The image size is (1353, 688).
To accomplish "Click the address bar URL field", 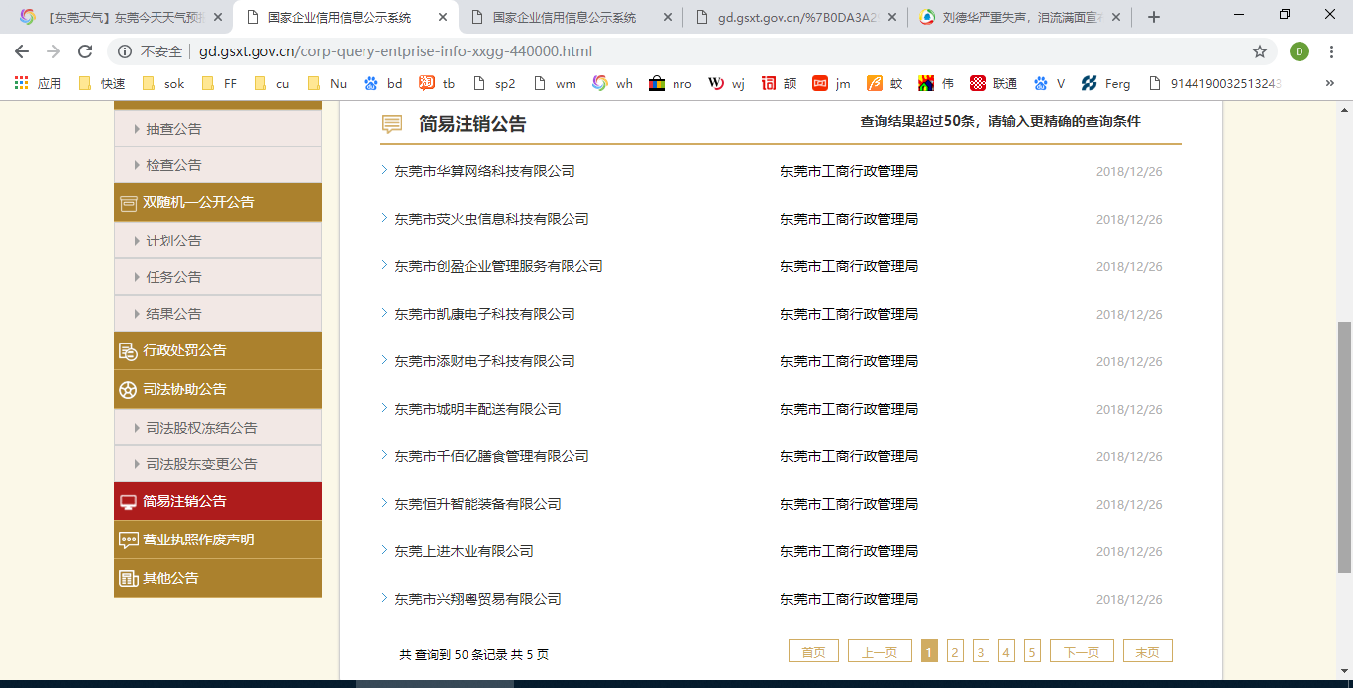I will (x=693, y=51).
